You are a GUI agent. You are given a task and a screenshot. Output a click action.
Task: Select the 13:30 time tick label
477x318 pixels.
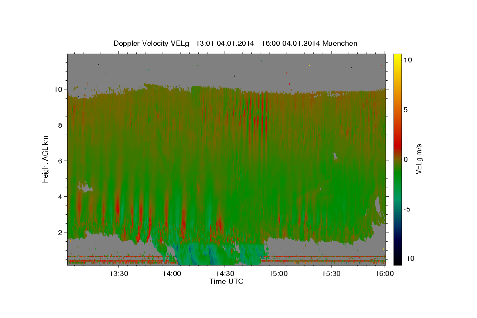click(x=118, y=273)
